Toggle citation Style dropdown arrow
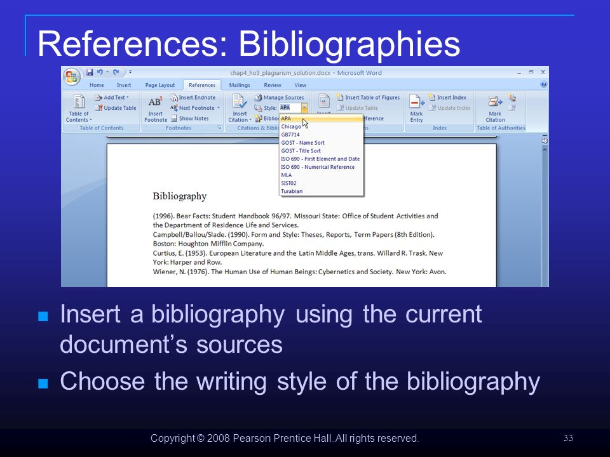 point(304,108)
